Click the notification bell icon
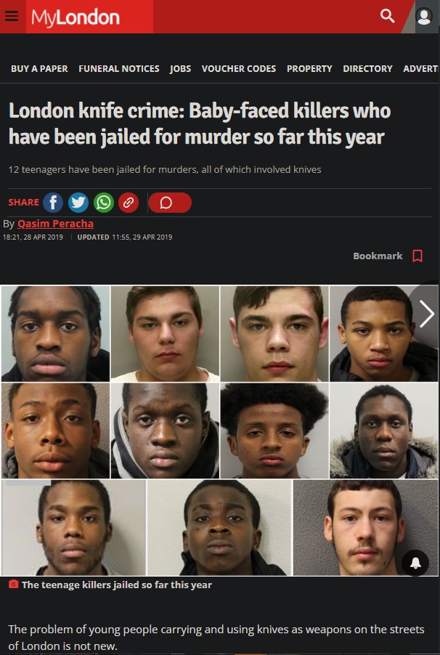440x655 pixels. point(415,564)
